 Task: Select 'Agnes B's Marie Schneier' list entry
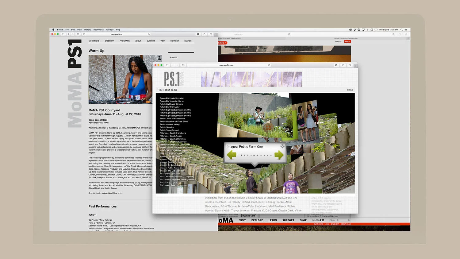[x=172, y=98]
